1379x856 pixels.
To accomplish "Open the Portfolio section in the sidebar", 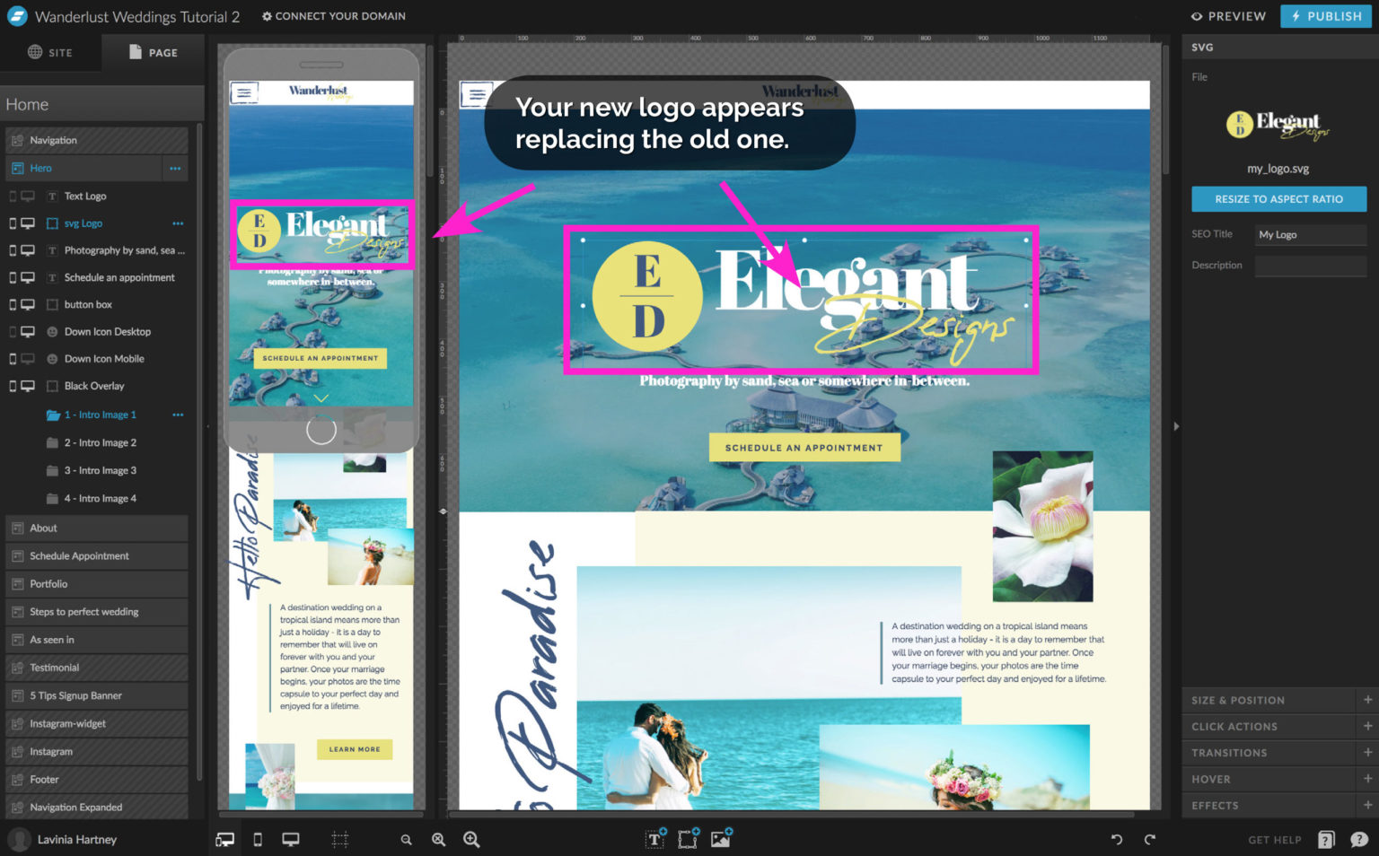I will (x=96, y=583).
